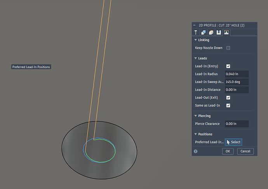Collapse the Leads section
Screen dimensions: 268x189
[196, 58]
